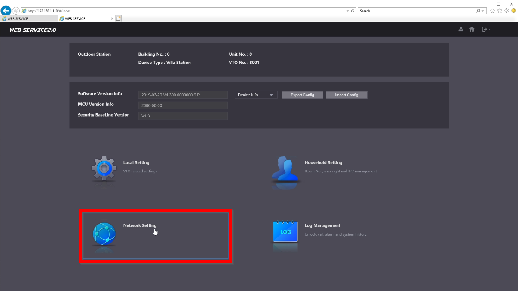518x291 pixels.
Task: Expand the Device Info dropdown
Action: pos(256,95)
